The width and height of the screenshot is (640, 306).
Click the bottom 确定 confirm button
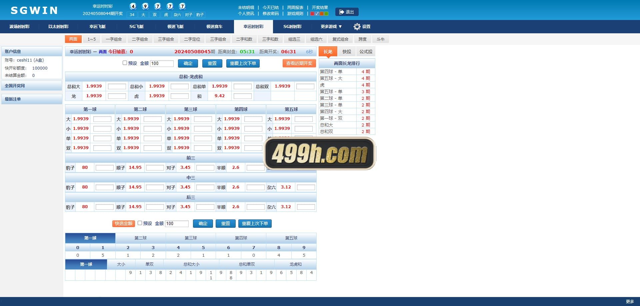coord(203,224)
